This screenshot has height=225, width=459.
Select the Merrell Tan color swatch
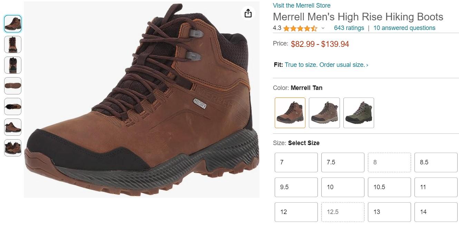pyautogui.click(x=290, y=113)
